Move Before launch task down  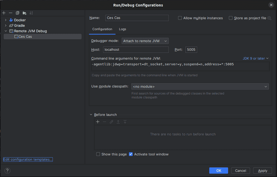(x=125, y=122)
